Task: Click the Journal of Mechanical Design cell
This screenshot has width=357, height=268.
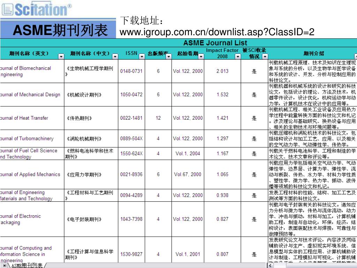Action: (x=32, y=95)
